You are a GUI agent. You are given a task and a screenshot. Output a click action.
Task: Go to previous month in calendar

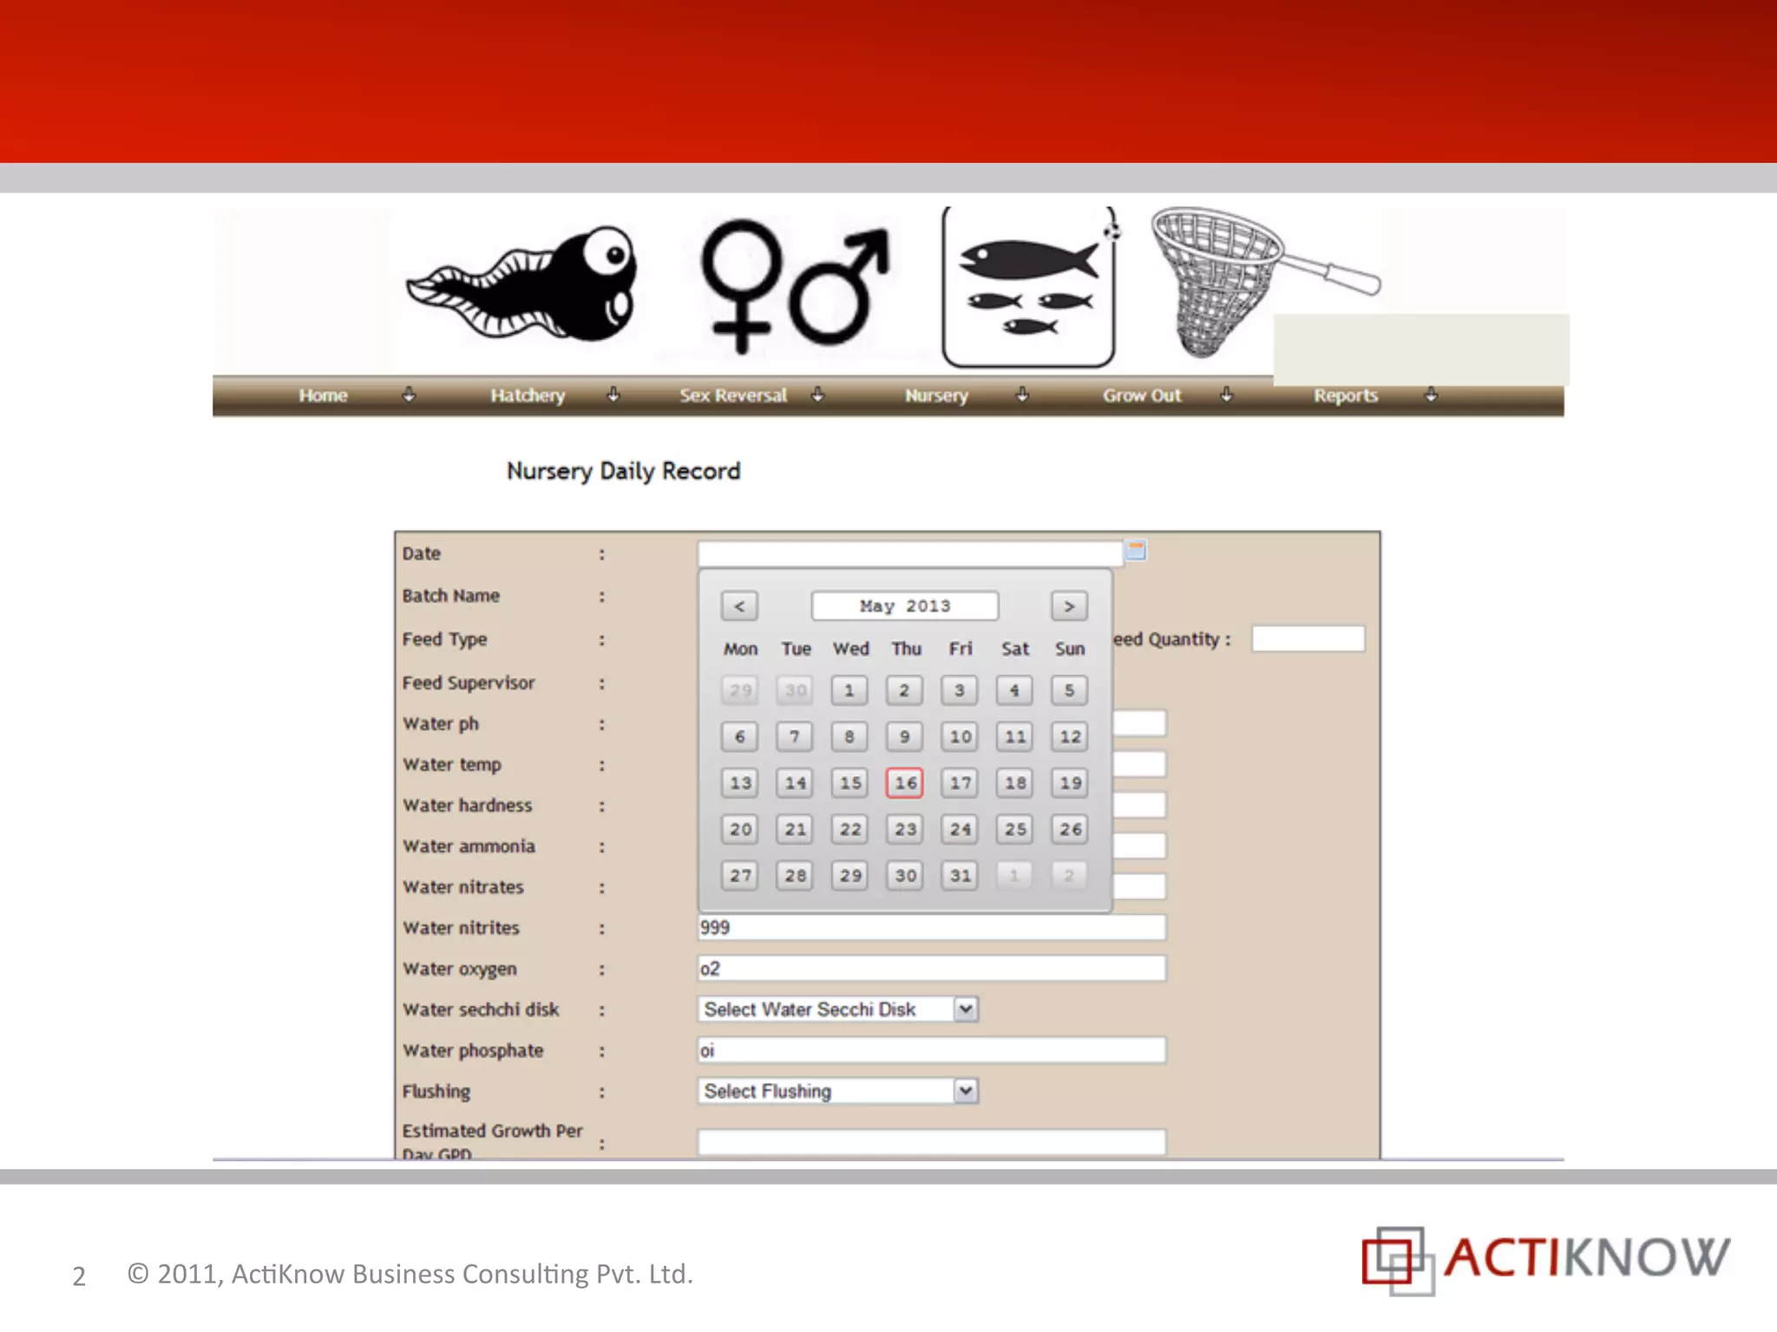[739, 606]
